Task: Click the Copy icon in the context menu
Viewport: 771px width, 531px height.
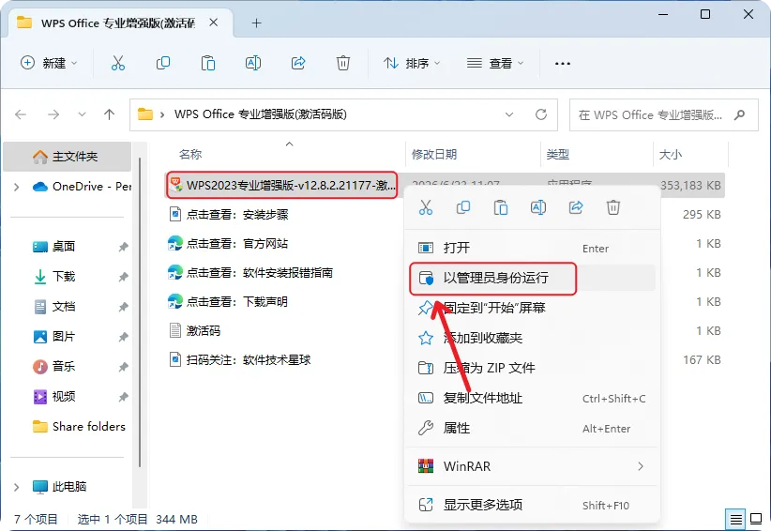Action: [x=463, y=207]
